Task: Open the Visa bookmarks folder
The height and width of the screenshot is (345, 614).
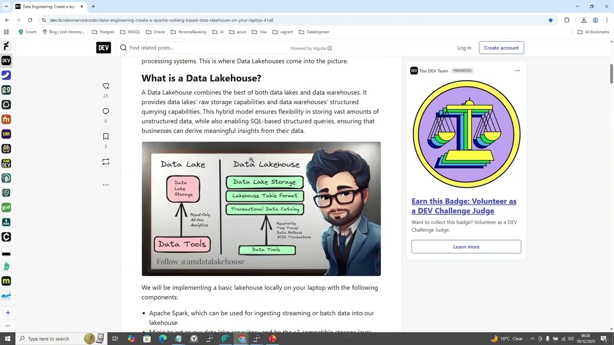Action: pyautogui.click(x=259, y=32)
